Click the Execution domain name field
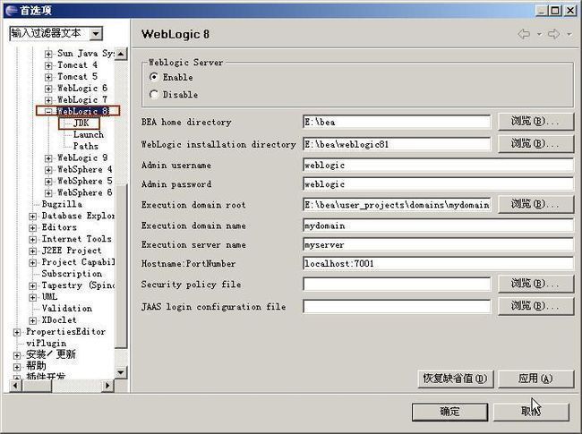Image resolution: width=582 pixels, height=434 pixels. tap(438, 226)
